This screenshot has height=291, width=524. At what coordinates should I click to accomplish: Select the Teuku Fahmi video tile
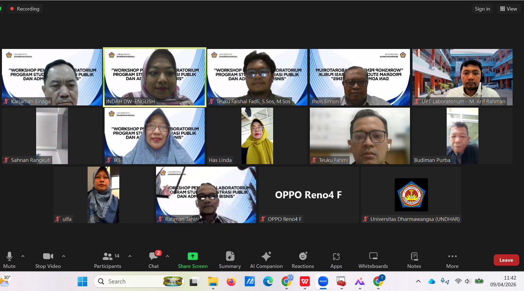click(x=360, y=136)
